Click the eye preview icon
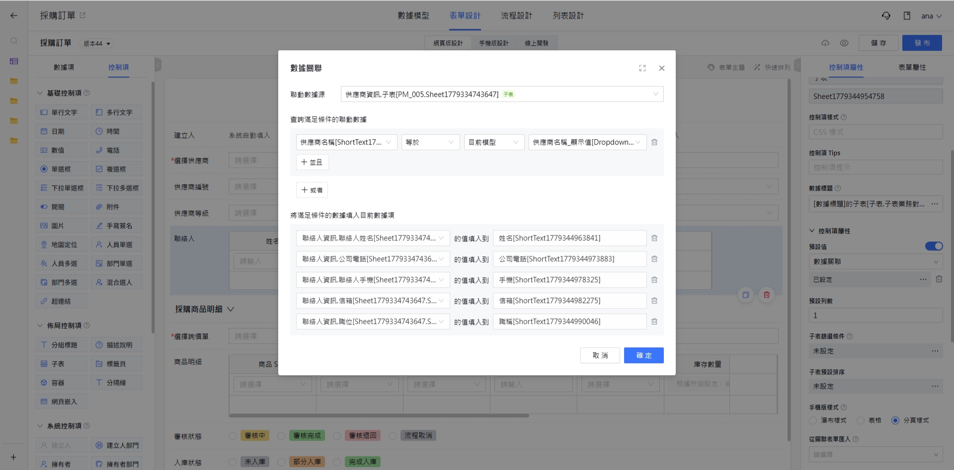 [844, 43]
